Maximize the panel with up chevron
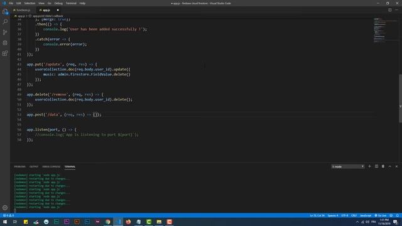This screenshot has height=226, width=402. [x=389, y=166]
